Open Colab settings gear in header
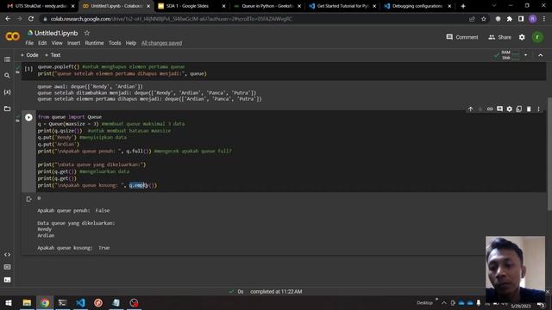The image size is (552, 310). click(522, 37)
